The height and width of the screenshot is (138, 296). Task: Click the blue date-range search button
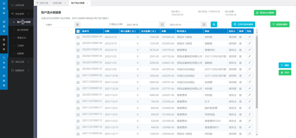pyautogui.click(x=214, y=24)
